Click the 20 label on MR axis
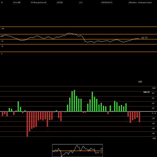This screenshot has width=157, height=157. tap(153, 108)
